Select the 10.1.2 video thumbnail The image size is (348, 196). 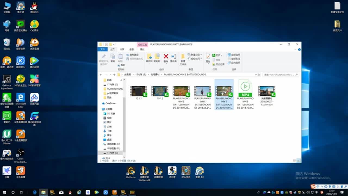[x=160, y=91]
